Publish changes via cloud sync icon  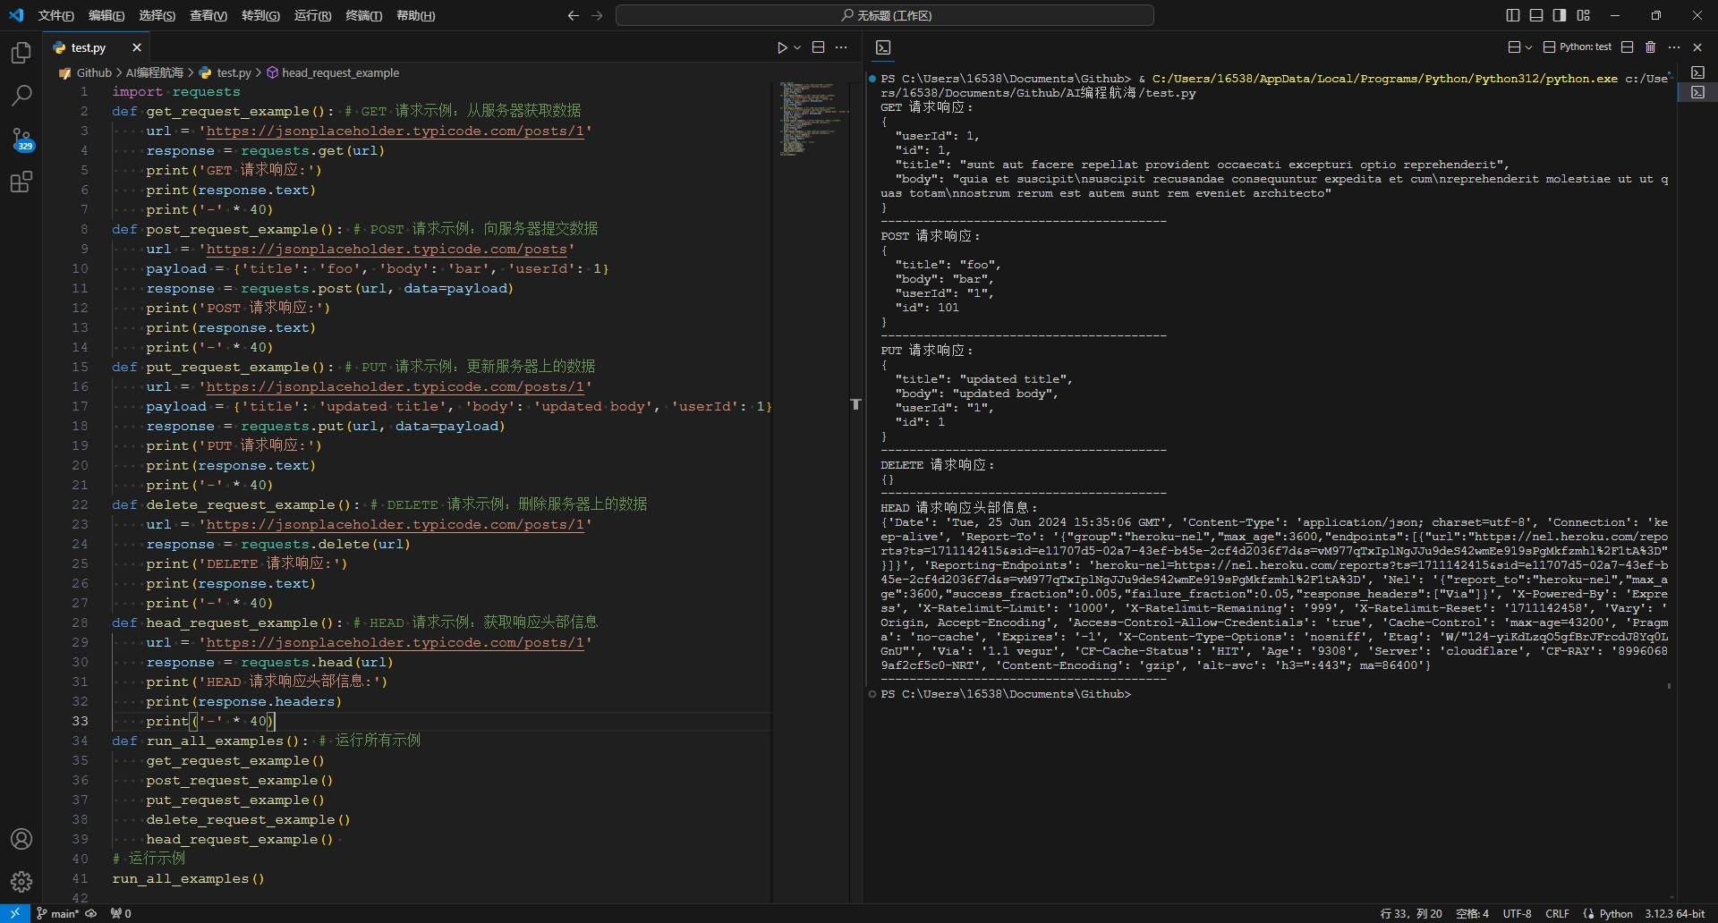click(90, 913)
